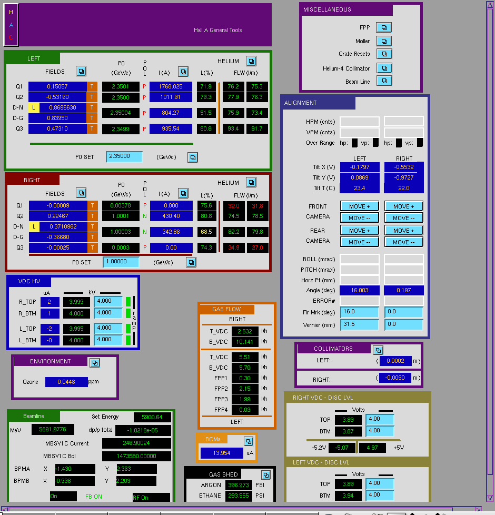Select MBSY1C Current value 246.90024
The width and height of the screenshot is (495, 515).
[136, 443]
